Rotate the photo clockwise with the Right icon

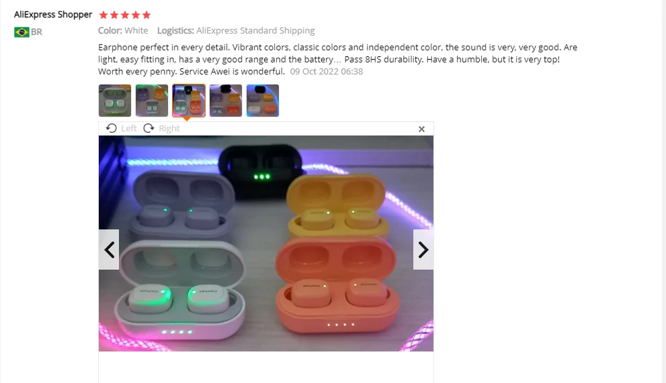[149, 128]
